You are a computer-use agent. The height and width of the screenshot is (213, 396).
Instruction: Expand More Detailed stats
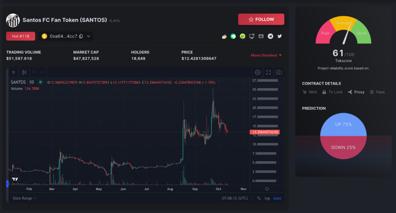click(x=266, y=55)
